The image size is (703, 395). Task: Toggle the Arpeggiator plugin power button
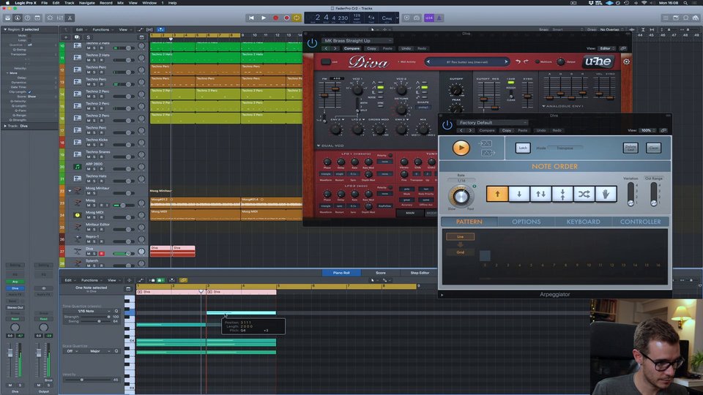point(447,125)
